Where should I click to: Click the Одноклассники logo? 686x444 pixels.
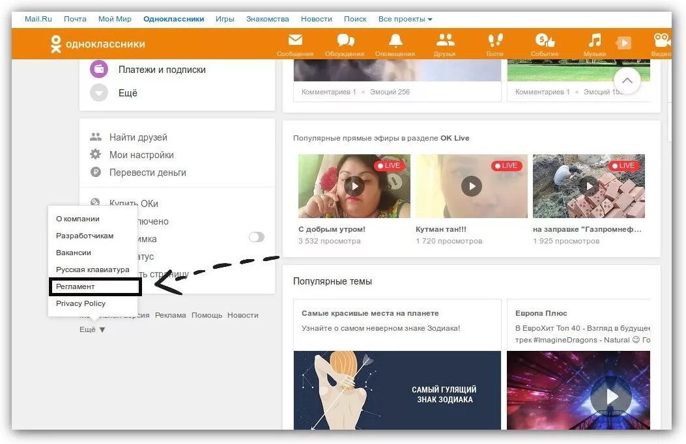(x=98, y=44)
